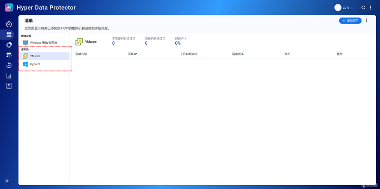
Task: Select Hyper-V in the 虚拟机 list
Action: click(x=44, y=64)
